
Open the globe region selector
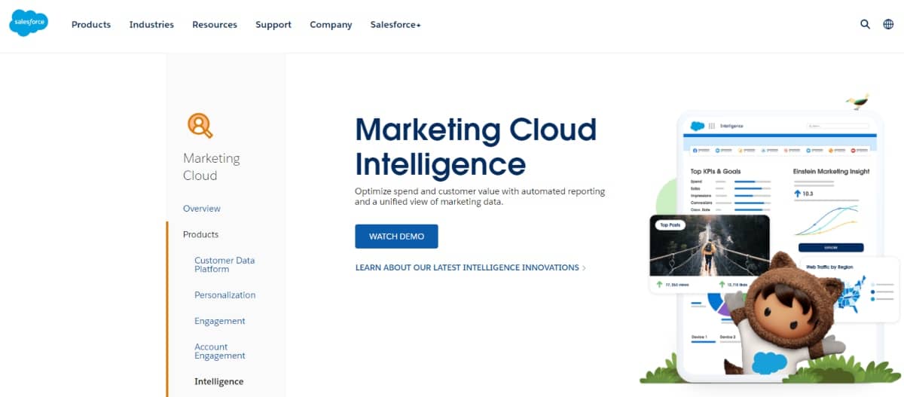tap(888, 24)
